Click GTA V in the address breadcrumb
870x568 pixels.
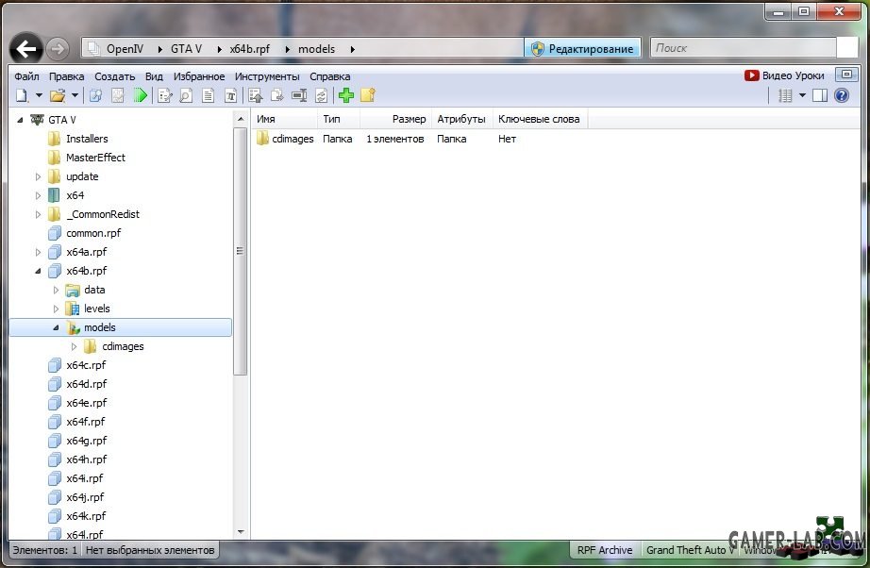pos(186,49)
